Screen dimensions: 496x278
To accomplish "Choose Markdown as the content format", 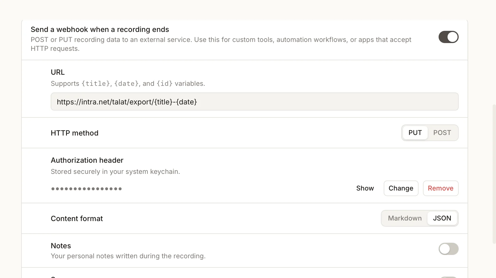I will (405, 218).
